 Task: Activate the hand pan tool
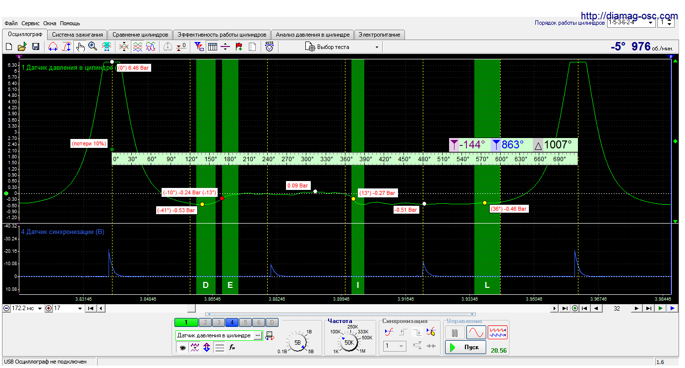[80, 47]
